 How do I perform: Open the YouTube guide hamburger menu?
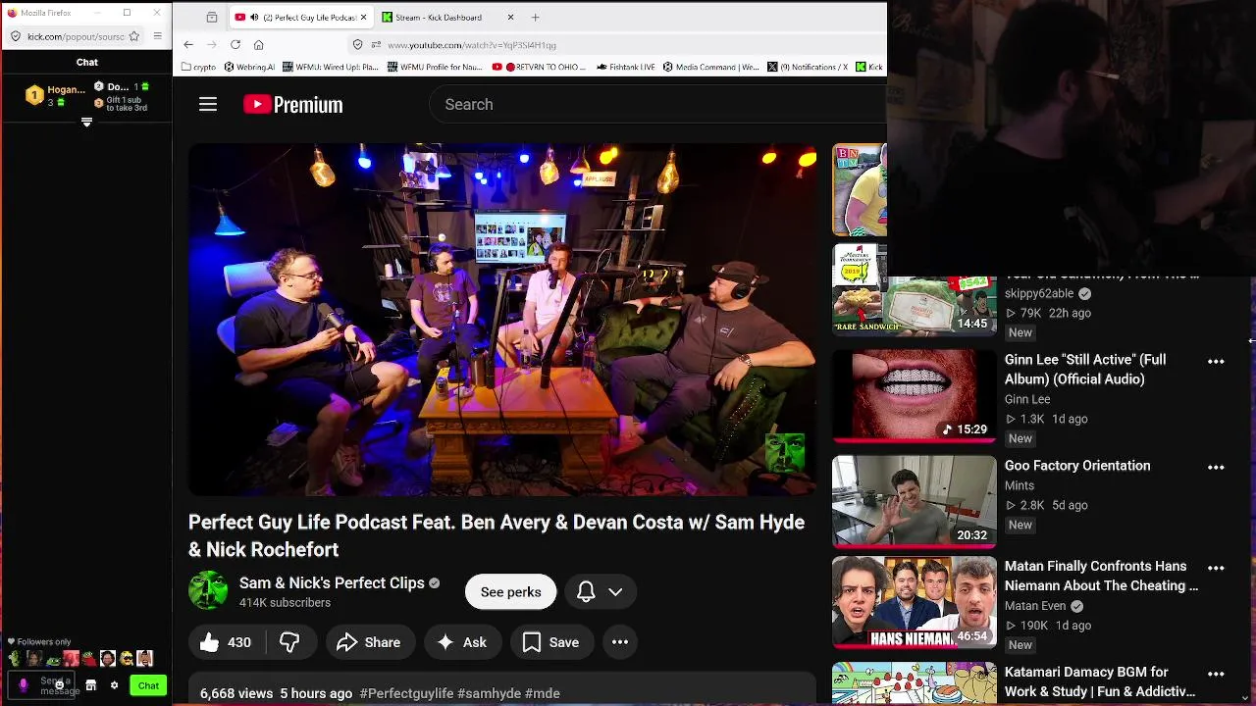tap(208, 104)
